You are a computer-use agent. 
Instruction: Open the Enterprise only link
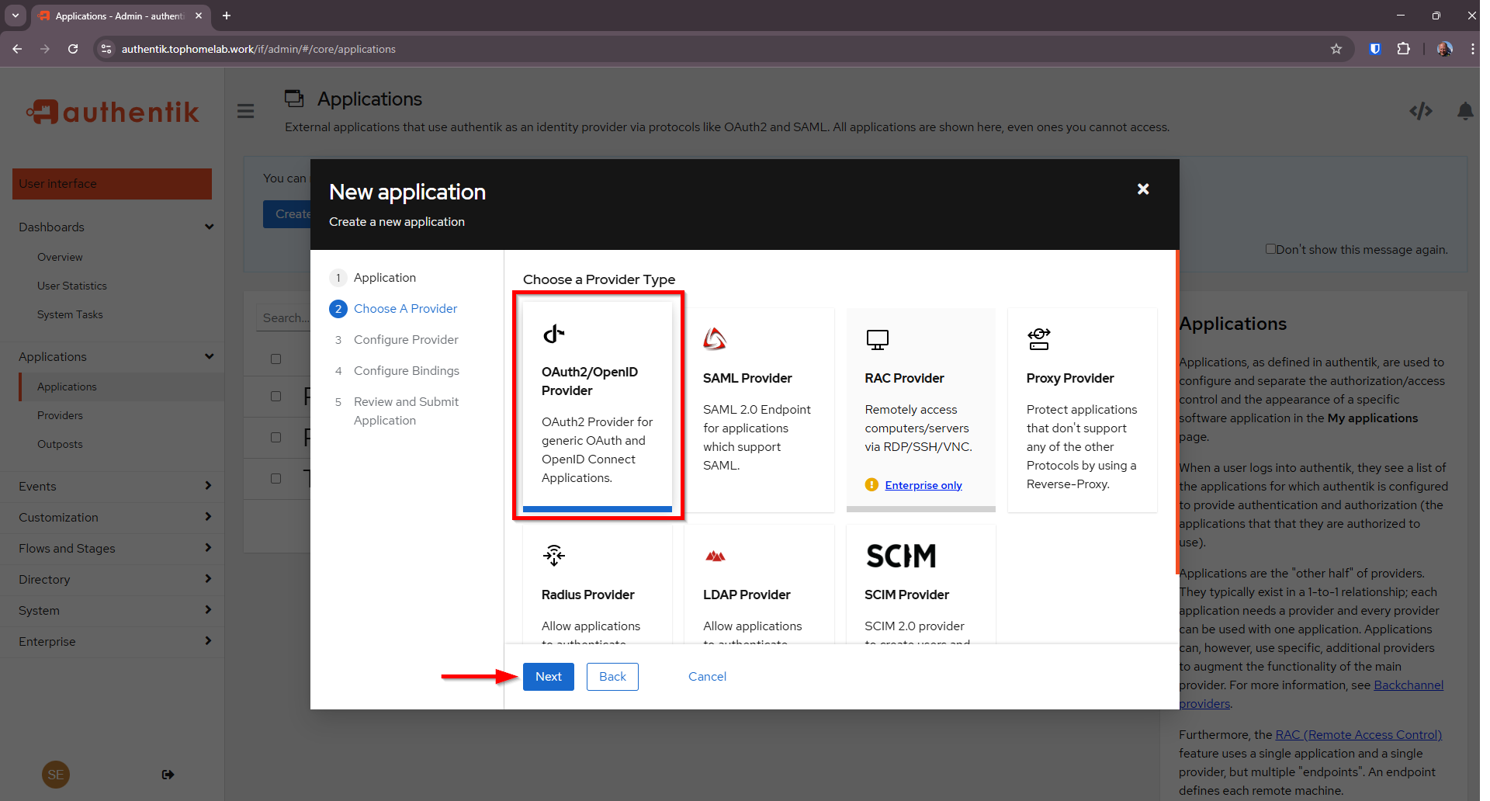tap(923, 485)
